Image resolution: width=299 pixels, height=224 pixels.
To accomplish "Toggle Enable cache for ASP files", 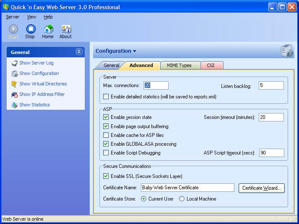I will coord(106,135).
